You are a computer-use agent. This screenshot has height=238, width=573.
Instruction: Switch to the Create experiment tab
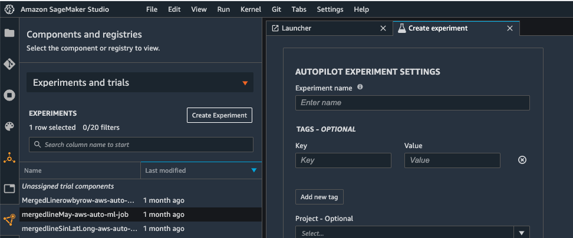point(456,28)
